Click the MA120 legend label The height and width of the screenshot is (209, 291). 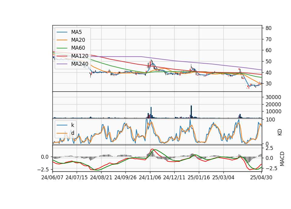[80, 56]
